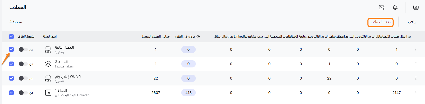The image size is (425, 104).
Task: Toggle the الحملة 3 on/off switch
Action: pos(23,64)
